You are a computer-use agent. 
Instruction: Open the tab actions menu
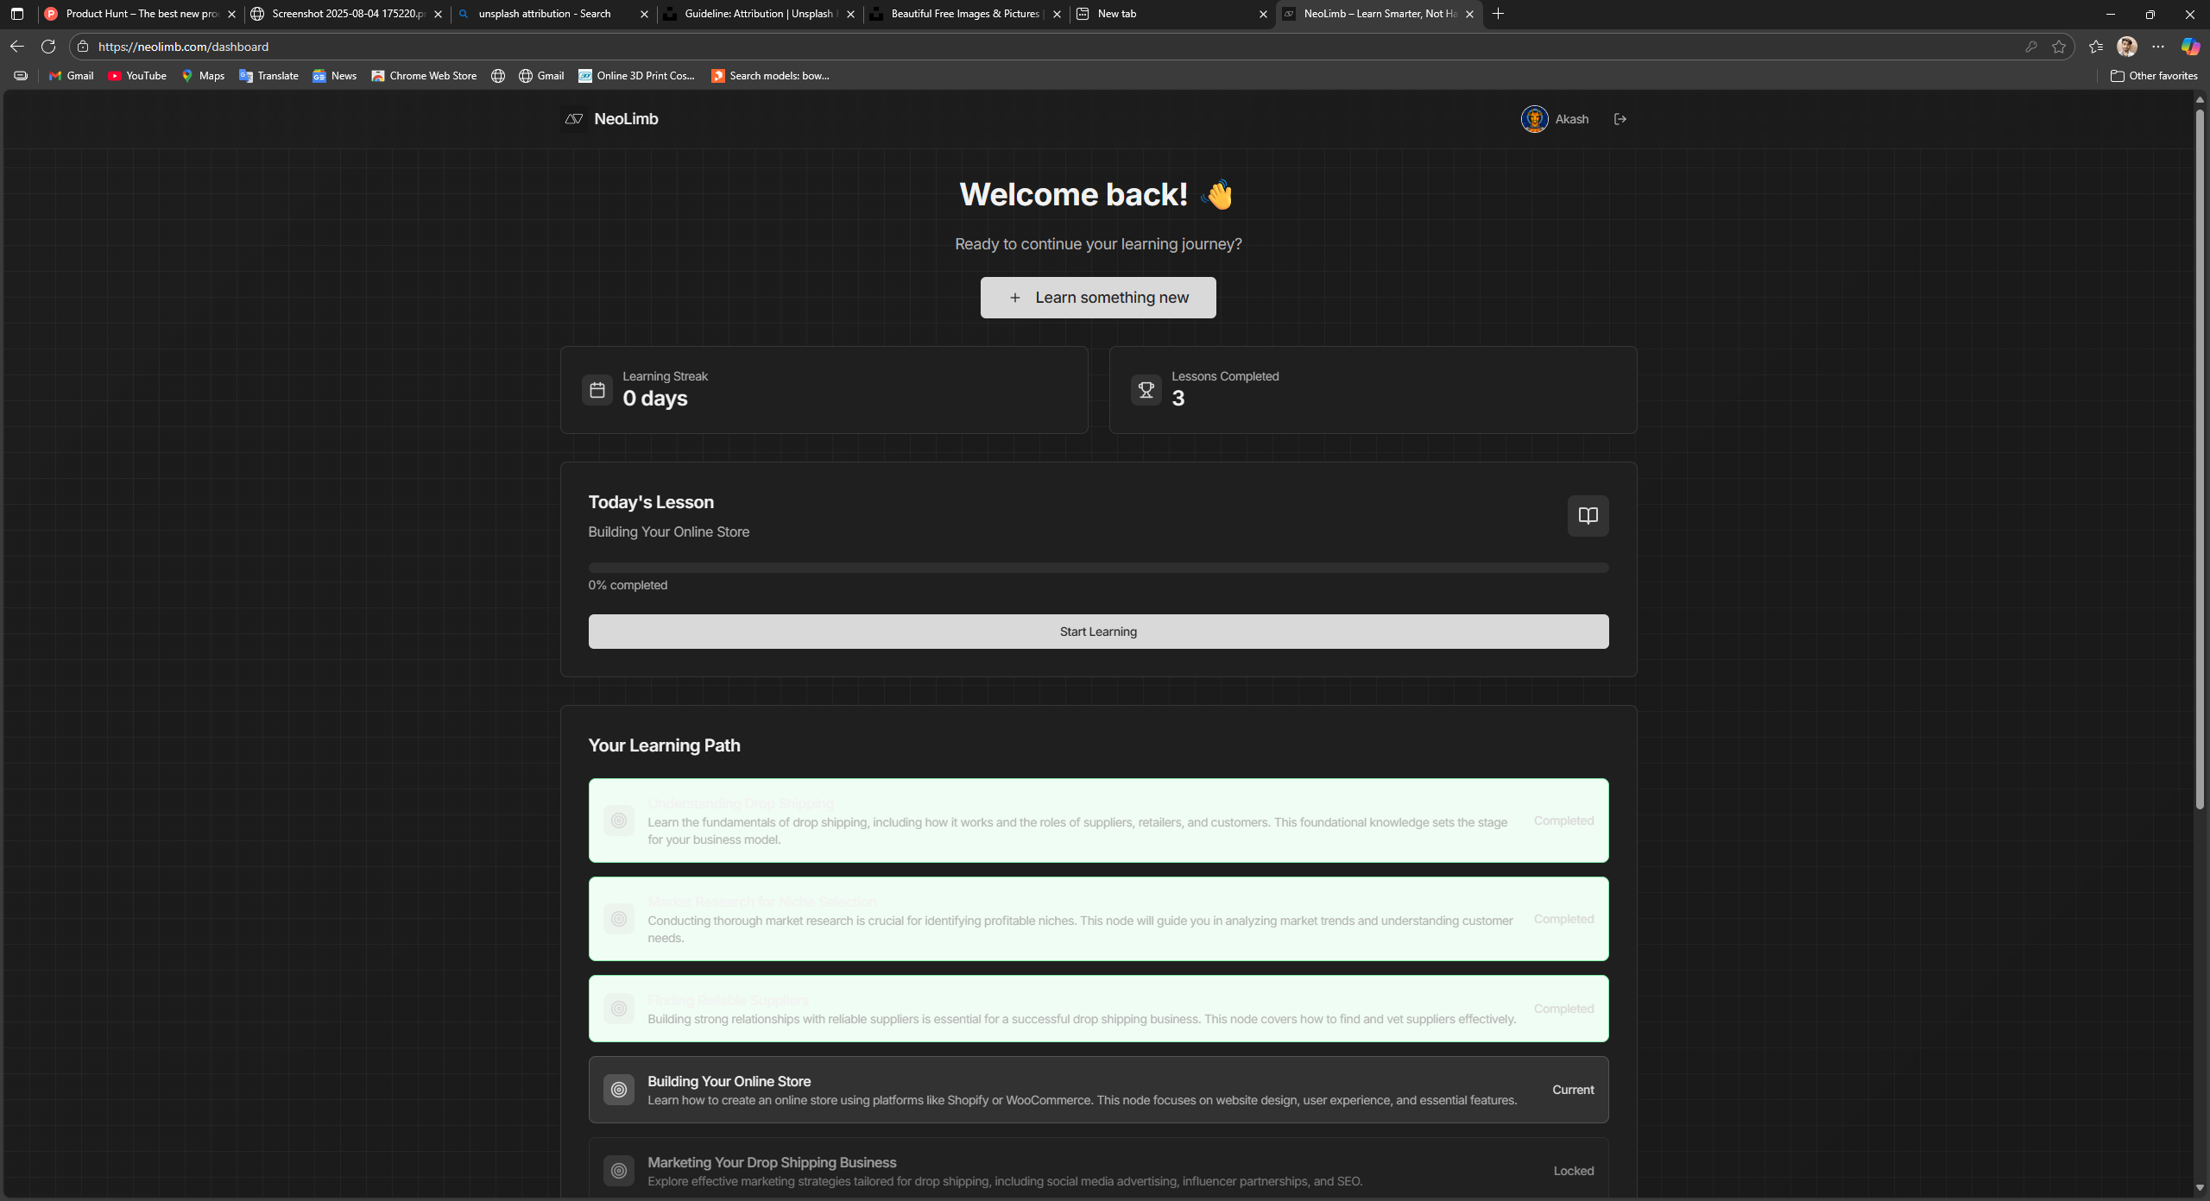pyautogui.click(x=16, y=14)
